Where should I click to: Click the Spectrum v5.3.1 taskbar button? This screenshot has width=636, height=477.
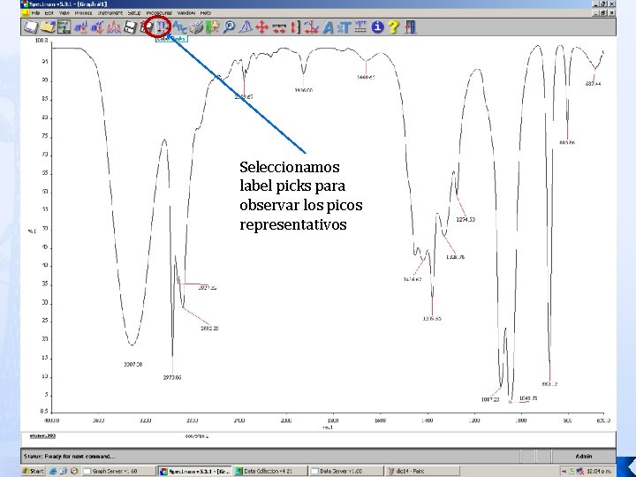pos(195,471)
